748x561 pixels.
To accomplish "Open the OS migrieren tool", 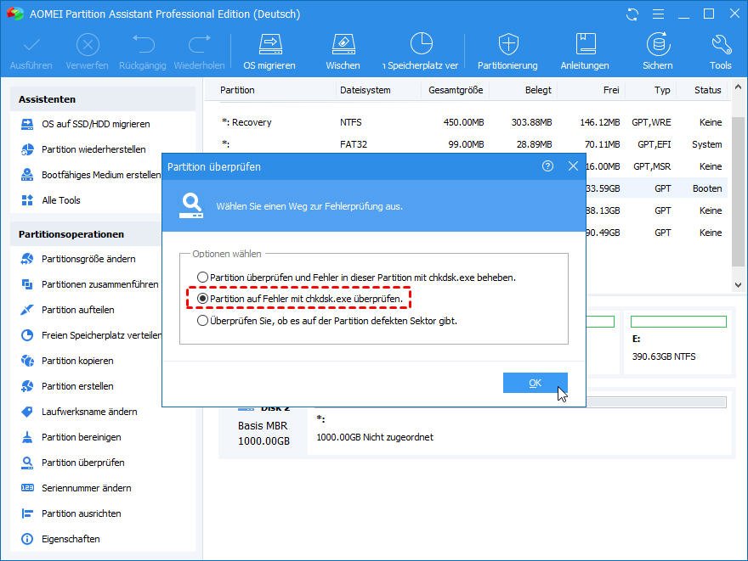I will point(269,52).
